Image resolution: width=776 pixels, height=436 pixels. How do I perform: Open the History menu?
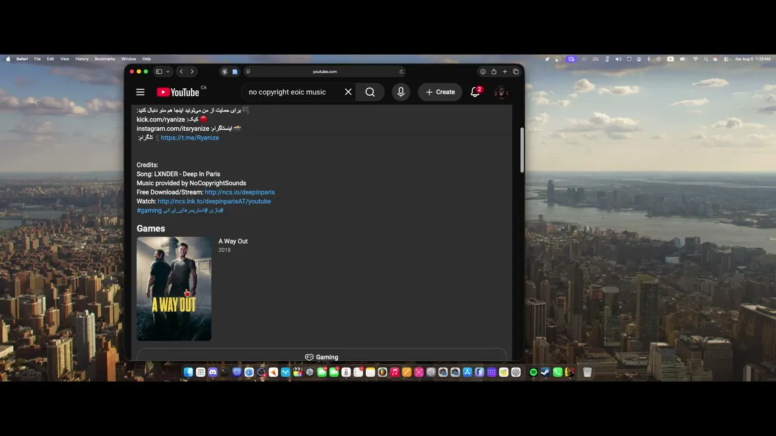(82, 59)
